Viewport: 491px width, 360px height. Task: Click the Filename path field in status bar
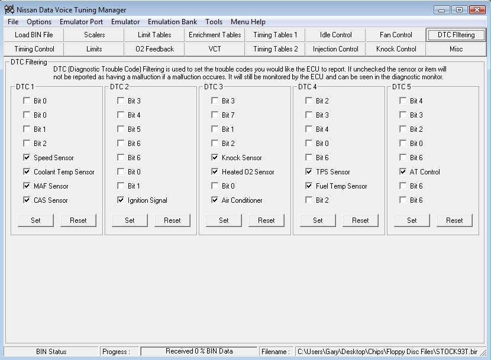[x=390, y=351]
